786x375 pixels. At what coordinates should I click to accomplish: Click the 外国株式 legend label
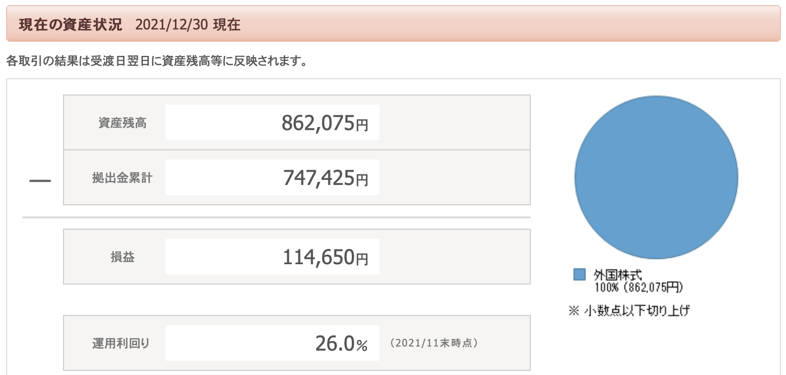pyautogui.click(x=618, y=275)
